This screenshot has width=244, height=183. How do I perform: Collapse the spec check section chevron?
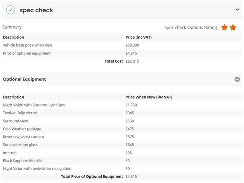(x=237, y=10)
